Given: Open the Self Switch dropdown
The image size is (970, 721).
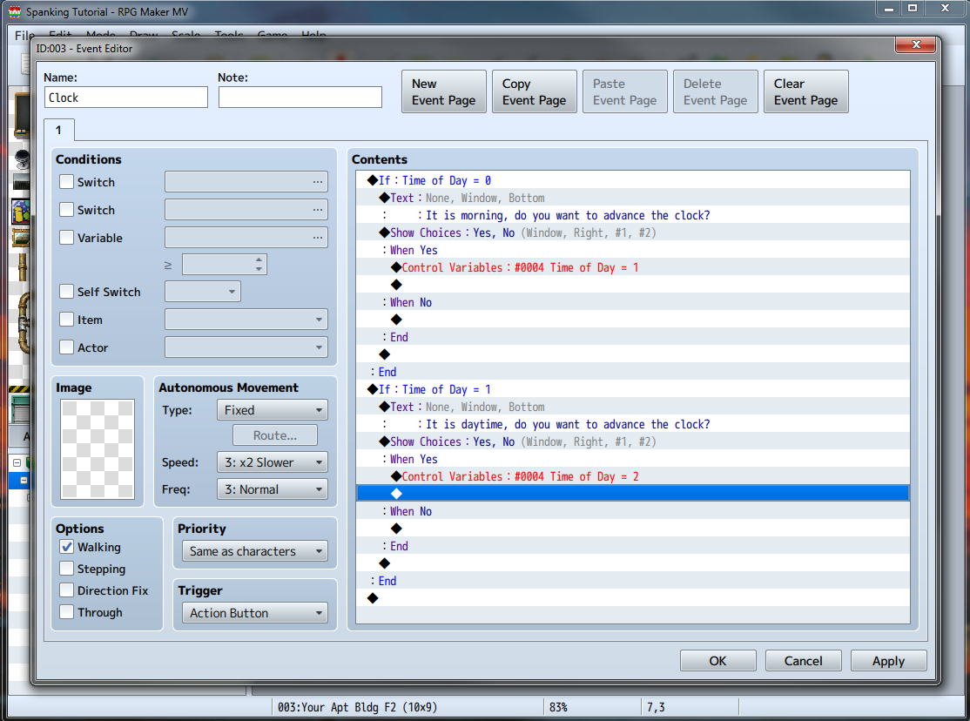Looking at the screenshot, I should click(203, 292).
